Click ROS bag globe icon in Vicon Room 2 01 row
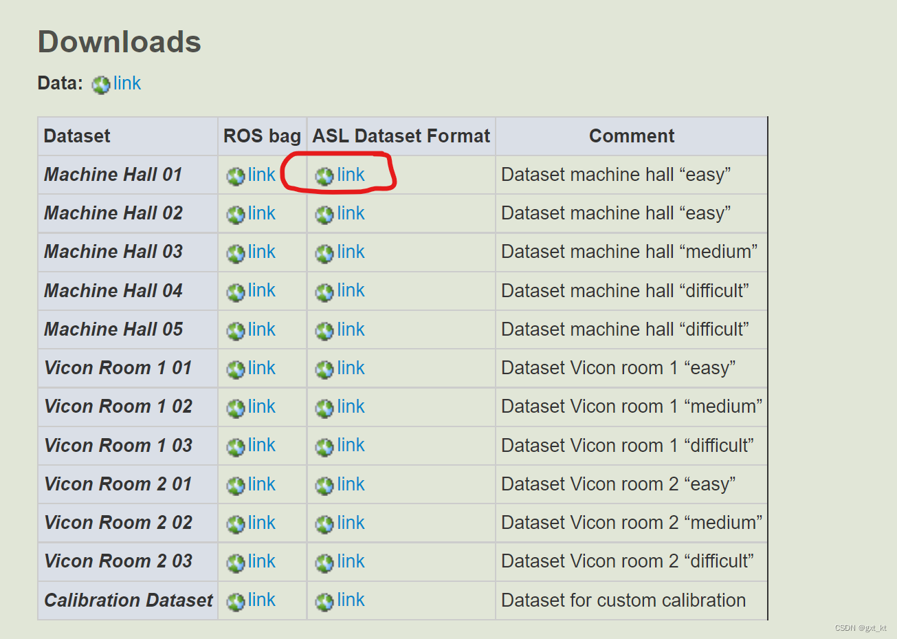The width and height of the screenshot is (897, 639). [x=236, y=486]
